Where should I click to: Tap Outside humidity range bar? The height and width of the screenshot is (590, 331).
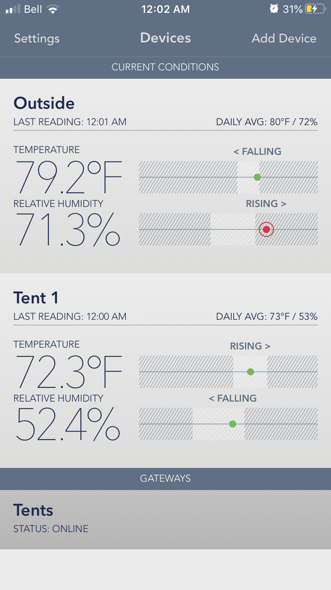(x=199, y=230)
